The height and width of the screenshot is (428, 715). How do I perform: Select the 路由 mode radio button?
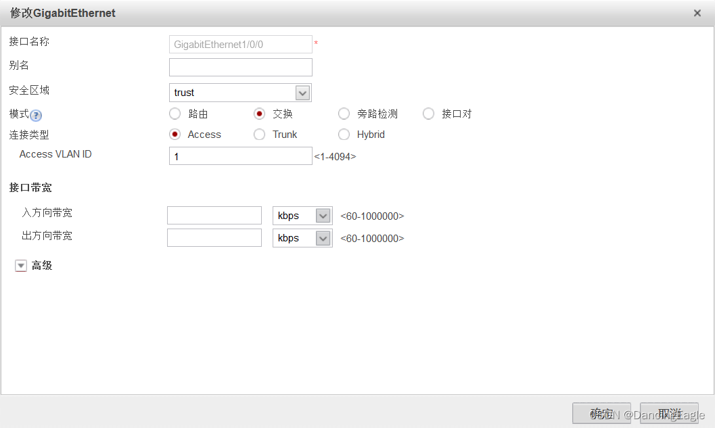coord(175,114)
